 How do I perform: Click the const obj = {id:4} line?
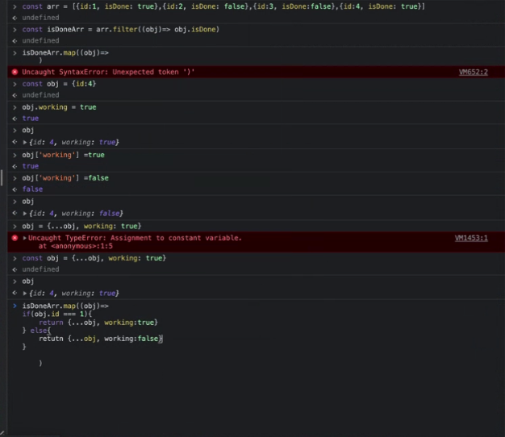tap(59, 84)
